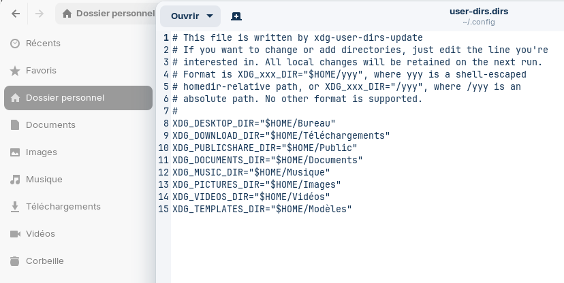Click the clock icon beside Récents
Viewport: 564px width, 283px height.
[15, 44]
